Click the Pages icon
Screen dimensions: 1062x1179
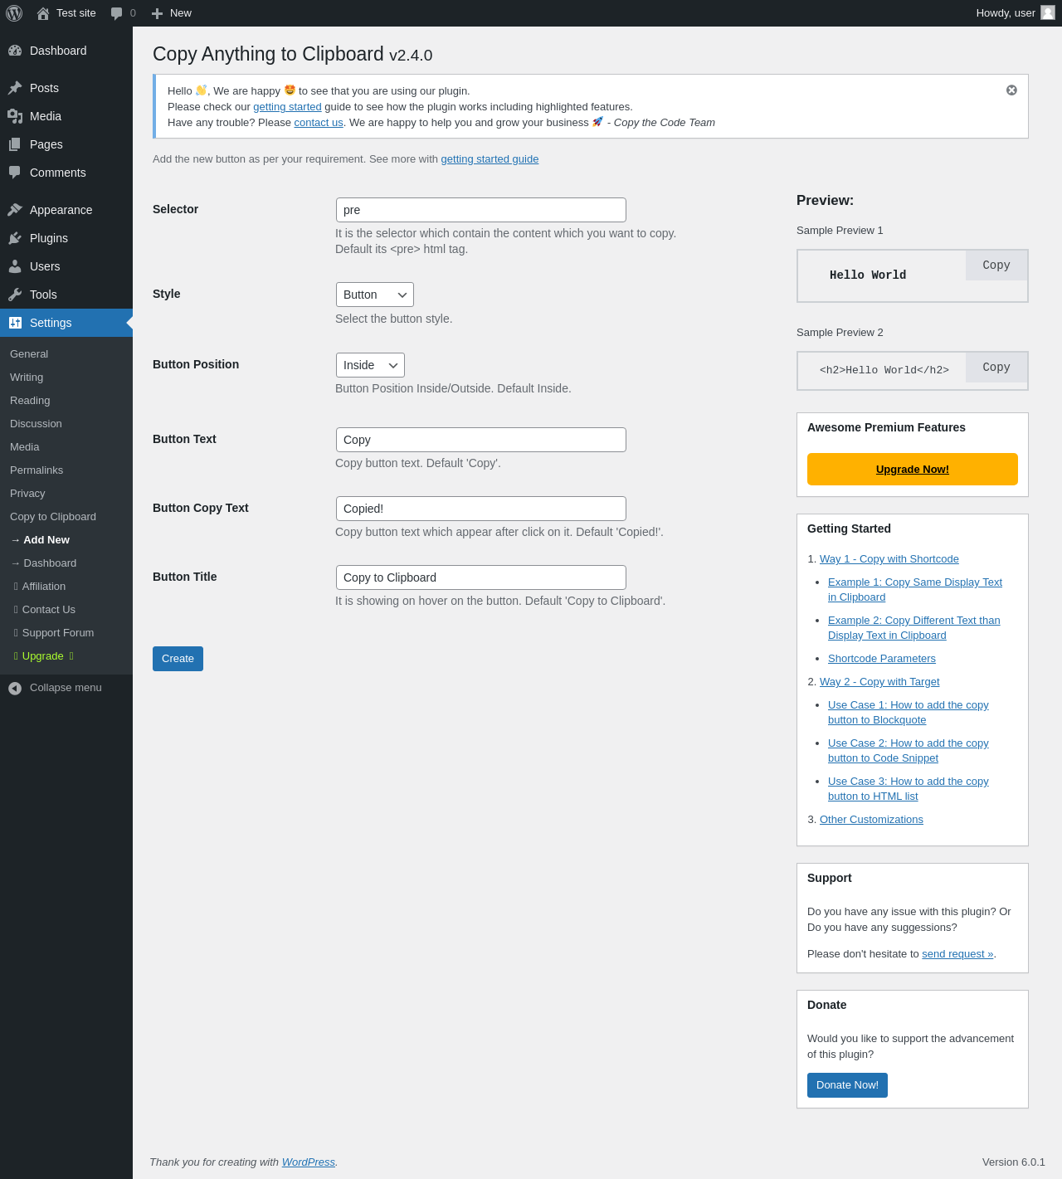tap(15, 144)
